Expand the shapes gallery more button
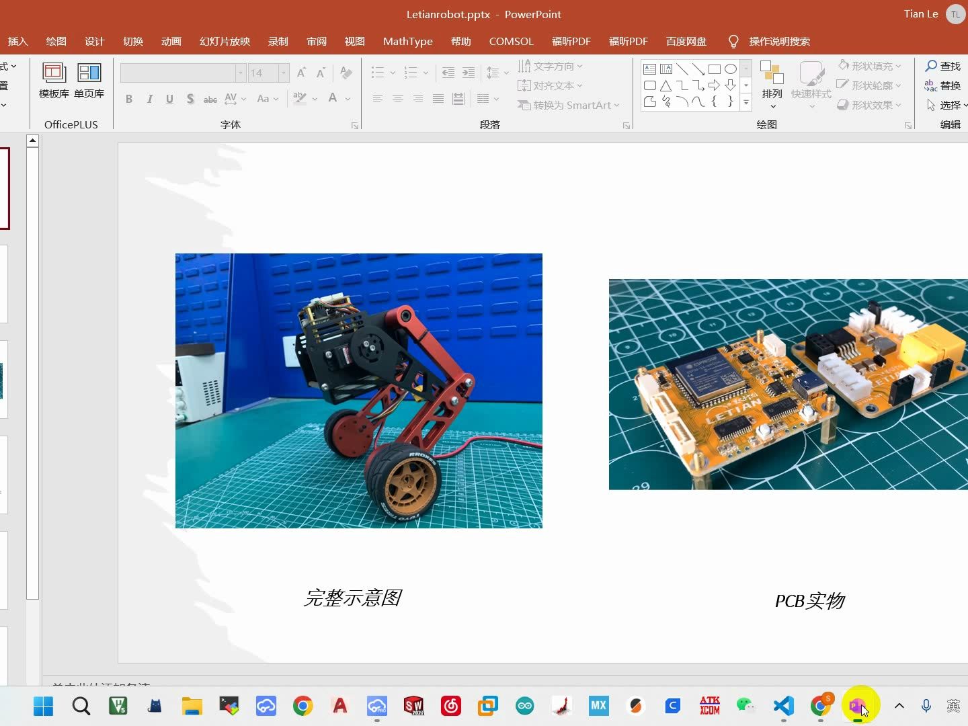 coord(746,102)
